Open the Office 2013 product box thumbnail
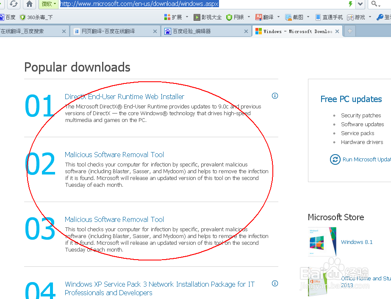The image size is (391, 299). tap(317, 282)
